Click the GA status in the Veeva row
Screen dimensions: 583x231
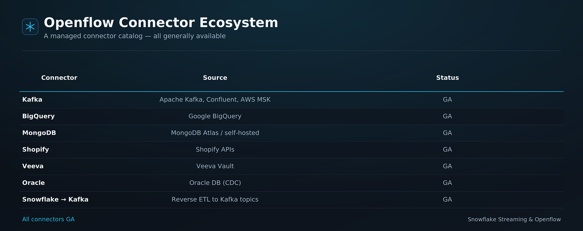447,166
